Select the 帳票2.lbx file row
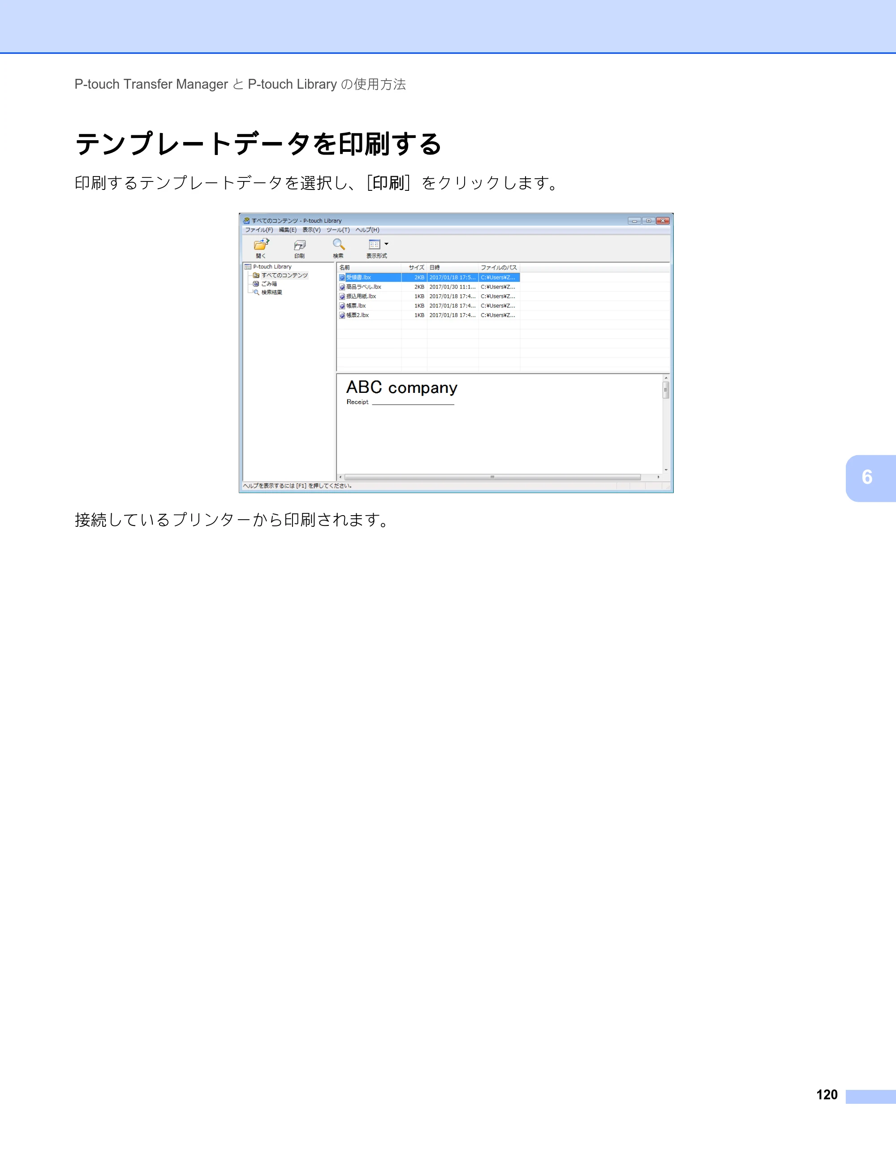Viewport: 896px width, 1158px height. [x=428, y=315]
